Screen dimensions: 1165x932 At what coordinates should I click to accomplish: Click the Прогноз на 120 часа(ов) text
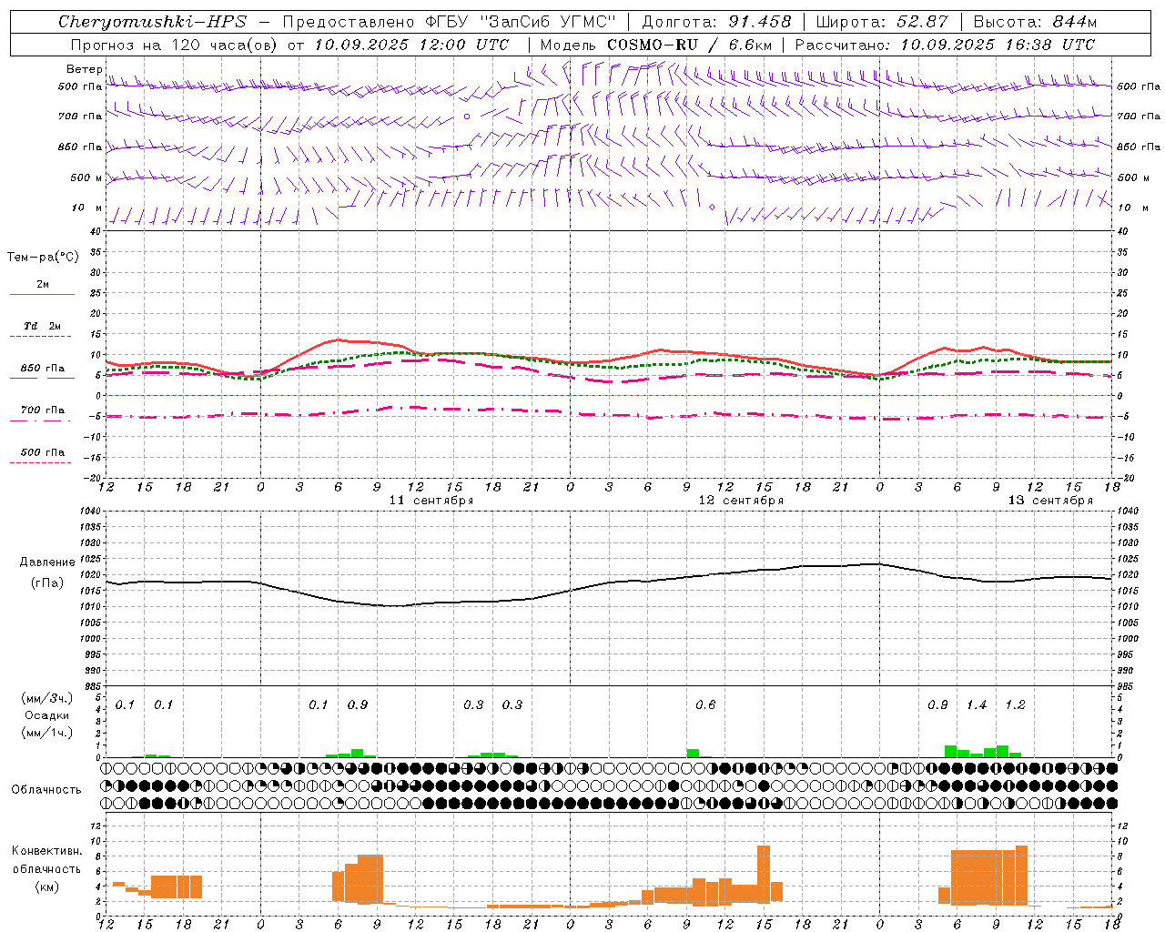[174, 45]
